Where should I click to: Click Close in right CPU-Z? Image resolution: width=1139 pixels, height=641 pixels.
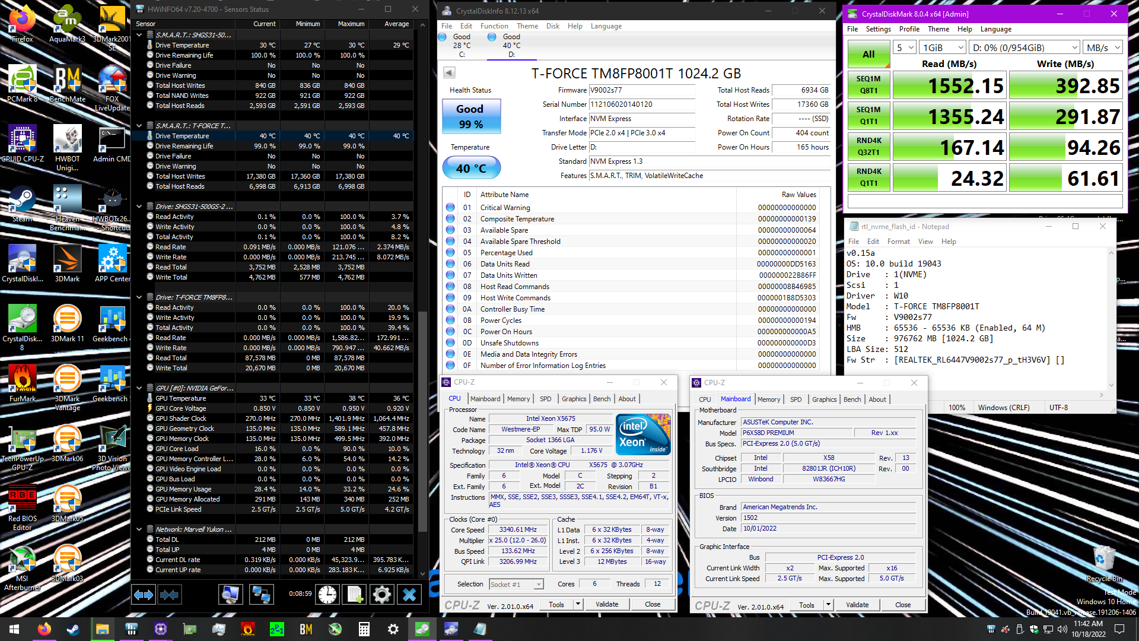903,605
